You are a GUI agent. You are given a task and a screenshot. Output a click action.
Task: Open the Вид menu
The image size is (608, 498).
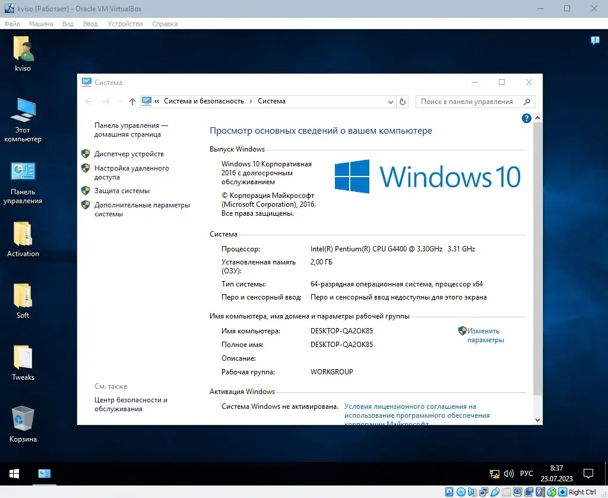coord(68,24)
